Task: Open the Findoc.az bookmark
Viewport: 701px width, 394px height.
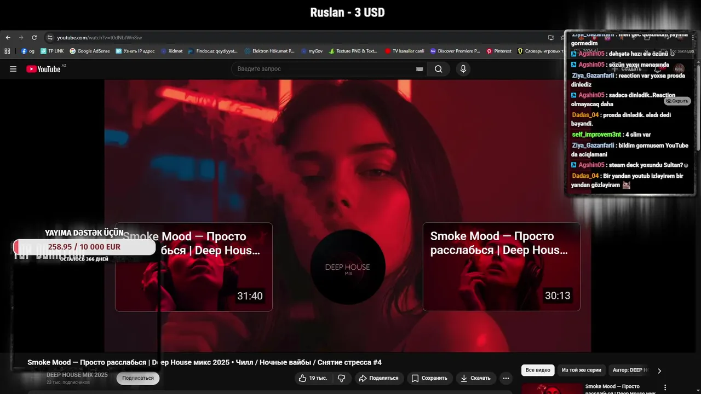Action: coord(213,51)
